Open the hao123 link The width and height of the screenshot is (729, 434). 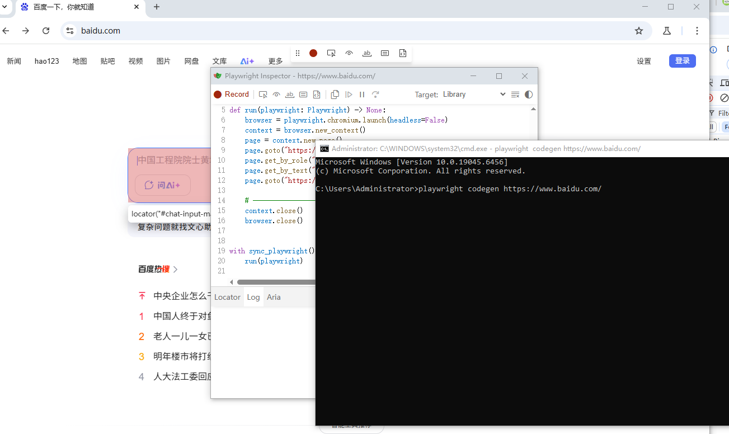click(47, 61)
